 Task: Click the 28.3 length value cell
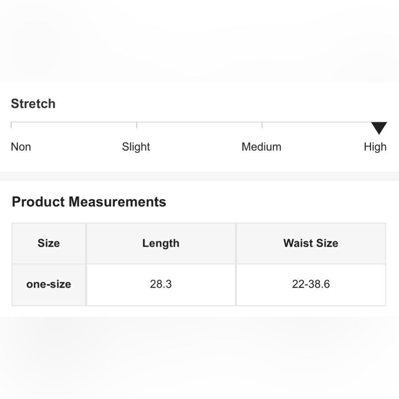(161, 284)
